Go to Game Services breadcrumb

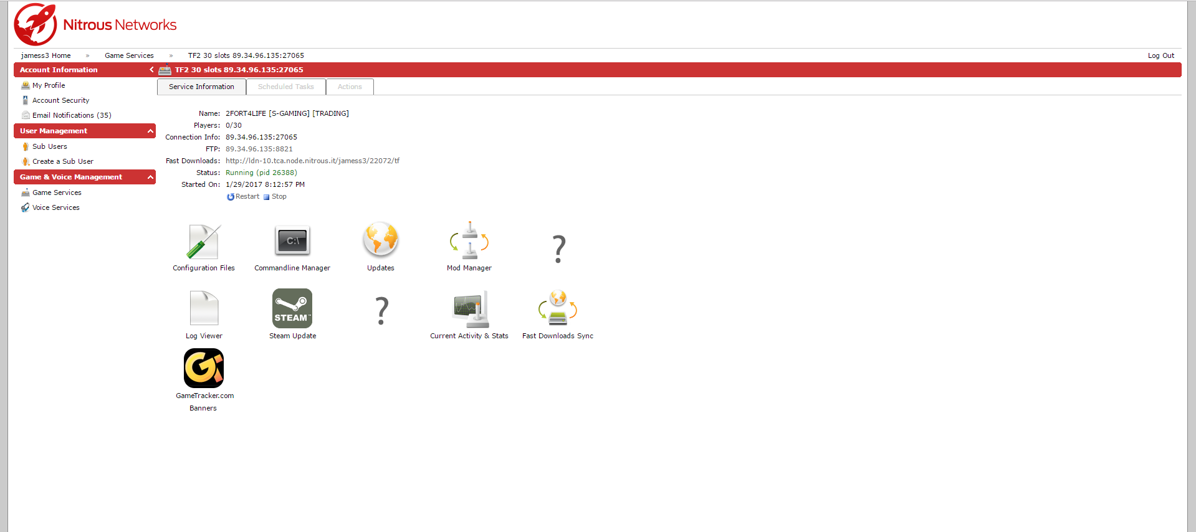(129, 55)
